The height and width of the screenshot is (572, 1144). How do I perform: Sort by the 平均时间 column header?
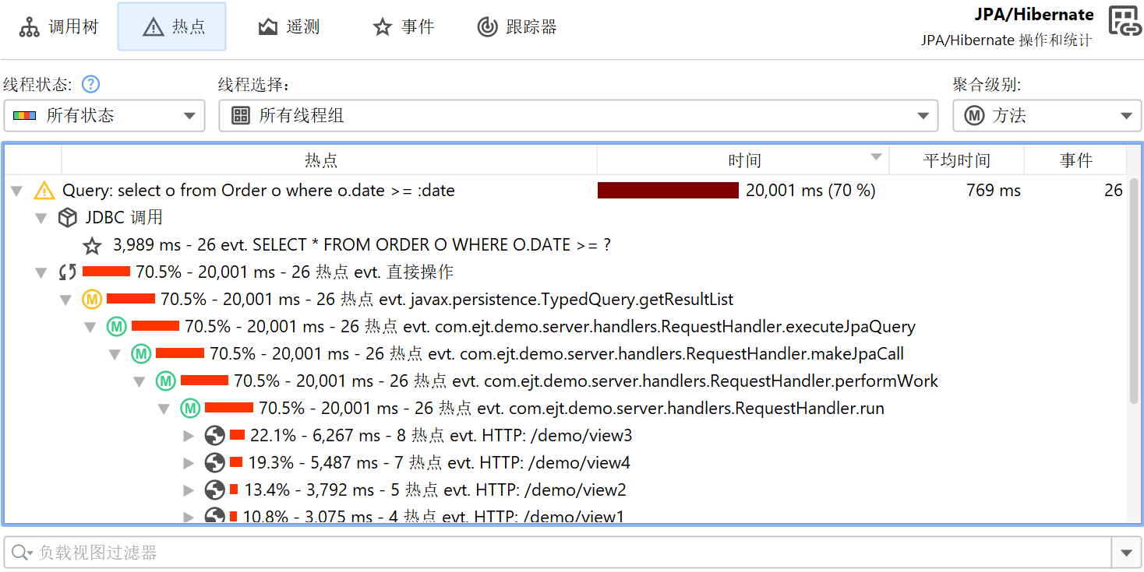(957, 161)
